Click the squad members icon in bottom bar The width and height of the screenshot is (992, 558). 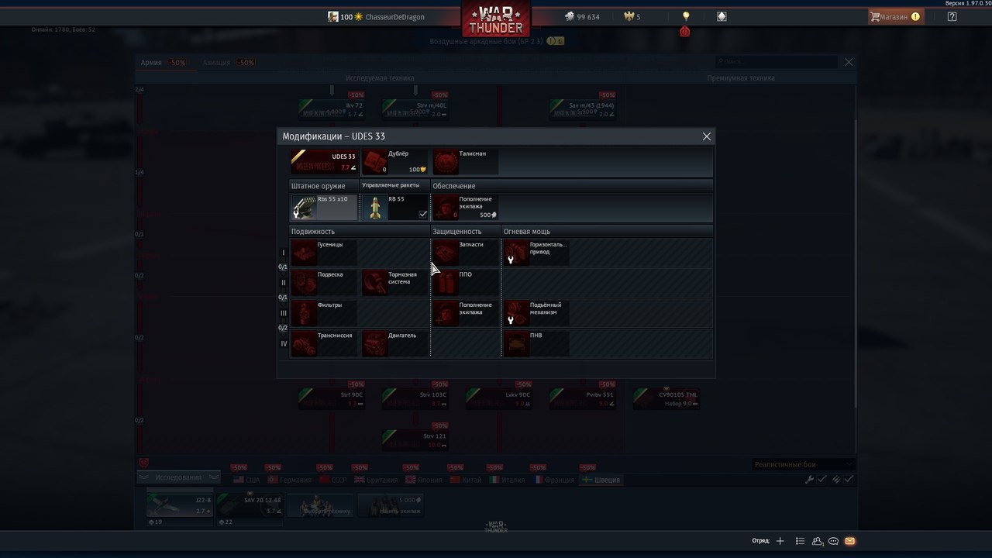817,541
